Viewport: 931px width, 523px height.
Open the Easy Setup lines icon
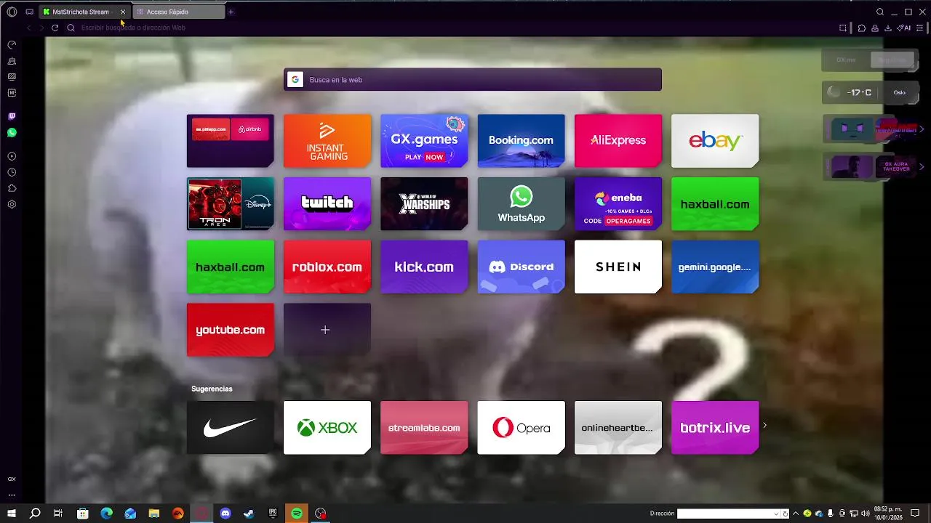(x=920, y=28)
